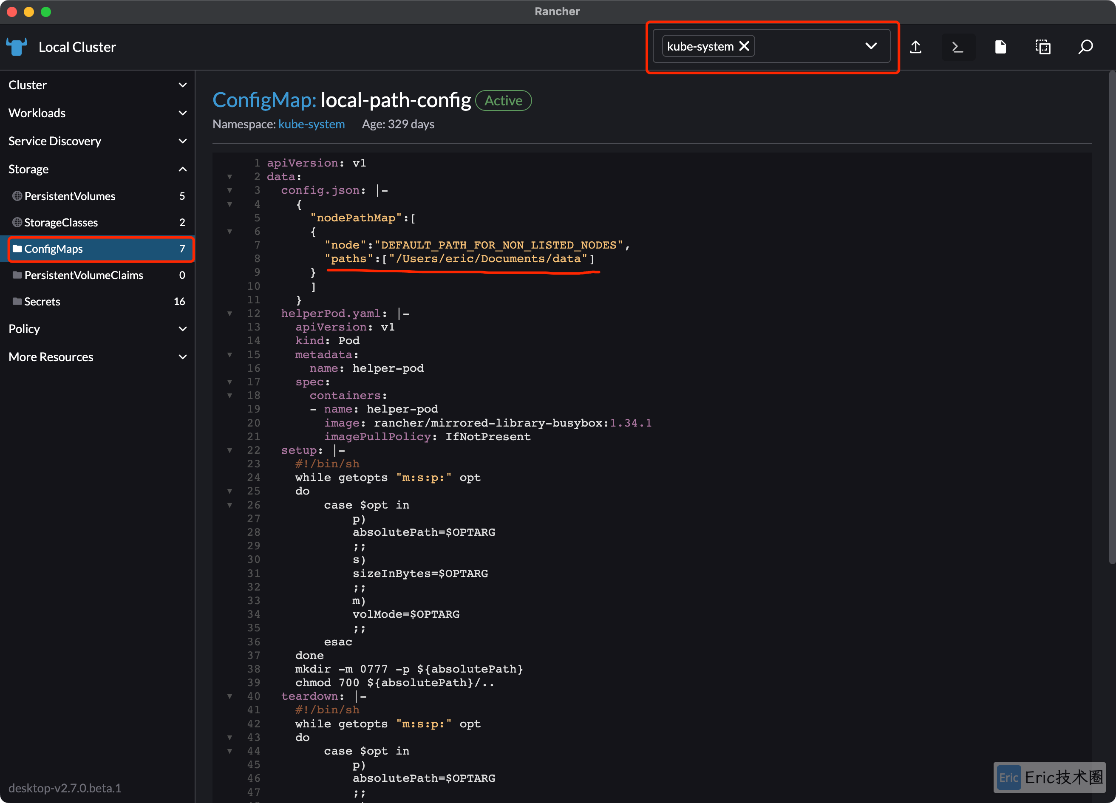Viewport: 1116px width, 803px height.
Task: Click the Age: 329 days text
Action: (x=398, y=124)
